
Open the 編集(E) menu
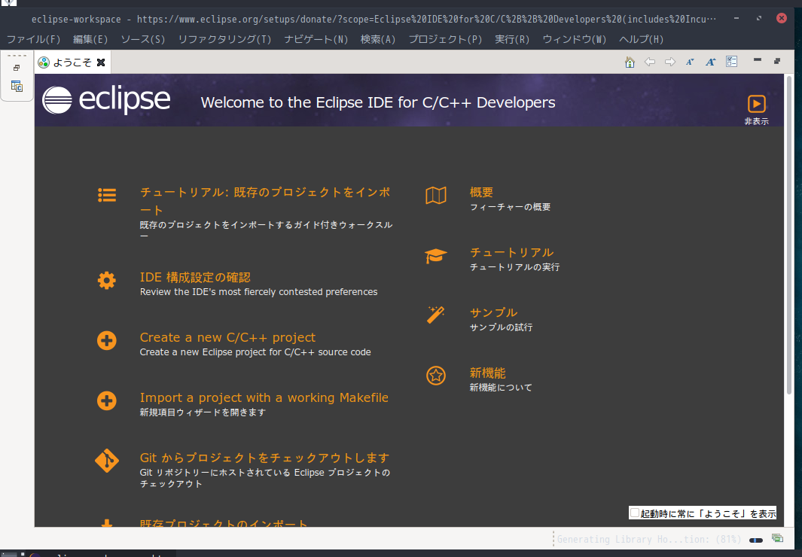(x=90, y=39)
